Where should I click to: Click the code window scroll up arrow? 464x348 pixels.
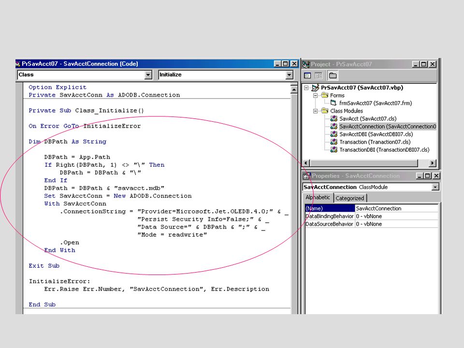tap(294, 89)
